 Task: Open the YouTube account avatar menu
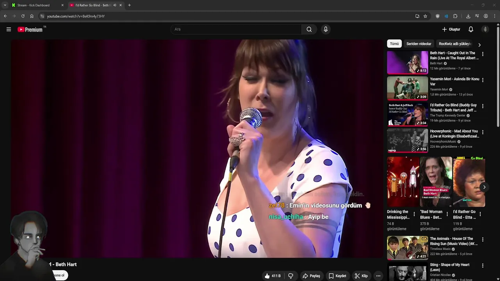[485, 29]
